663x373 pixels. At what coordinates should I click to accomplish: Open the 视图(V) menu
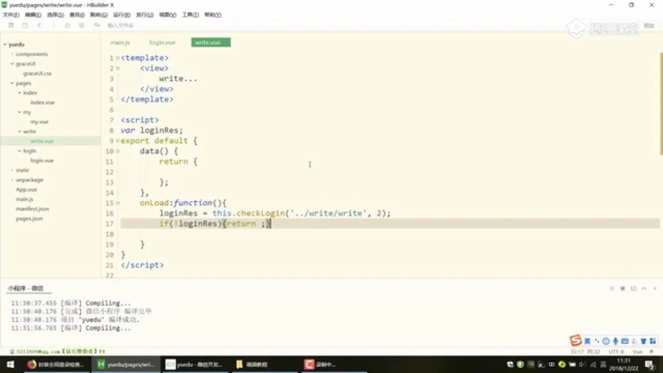click(x=168, y=15)
